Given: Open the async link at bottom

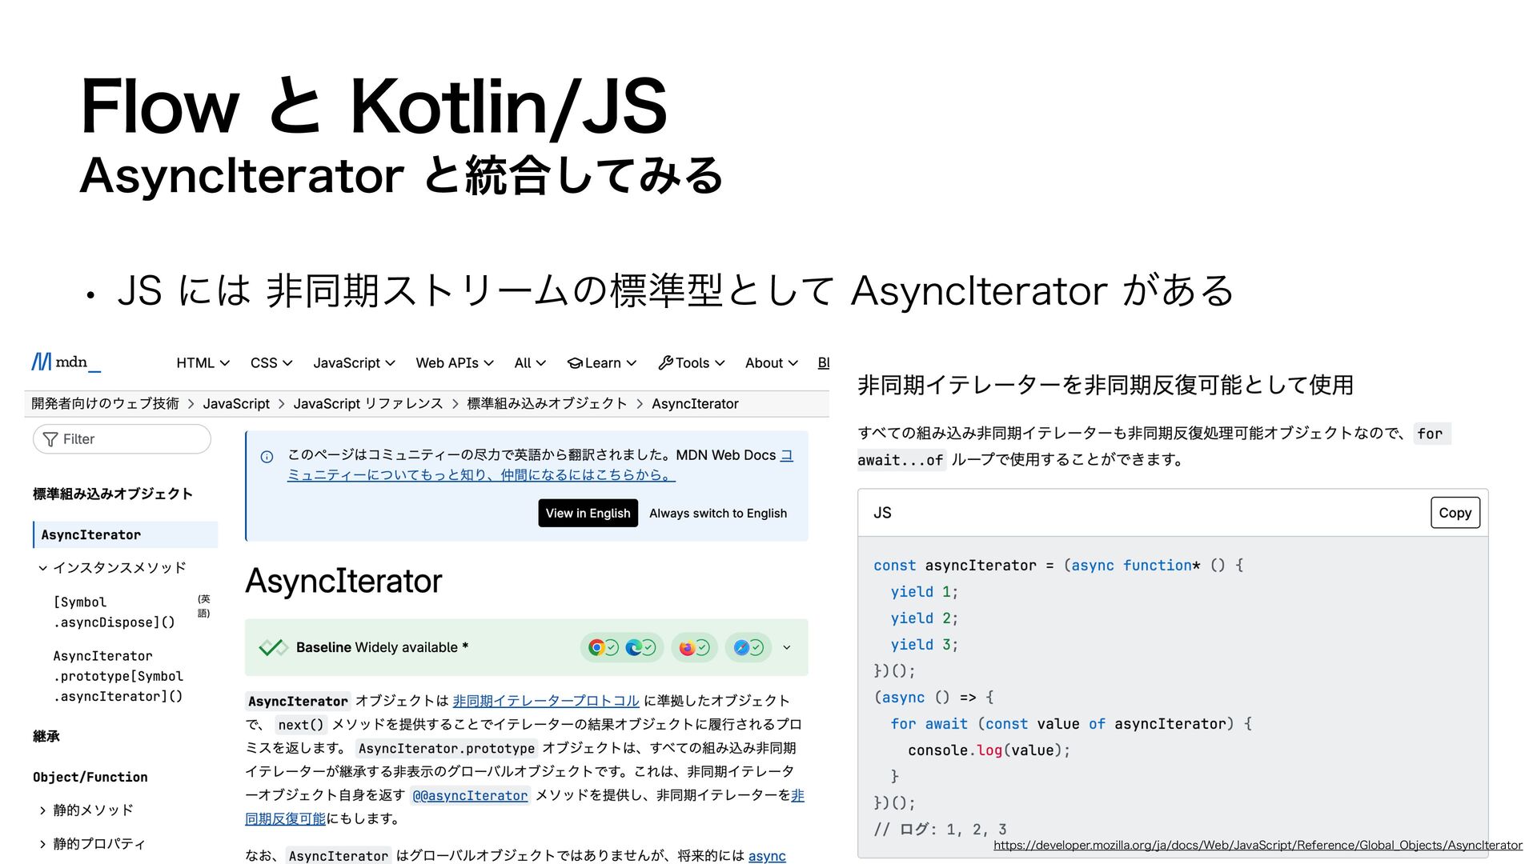Looking at the screenshot, I should 767,856.
